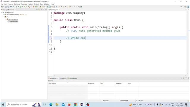Switch to the Javadoc tab

click(x=64, y=78)
